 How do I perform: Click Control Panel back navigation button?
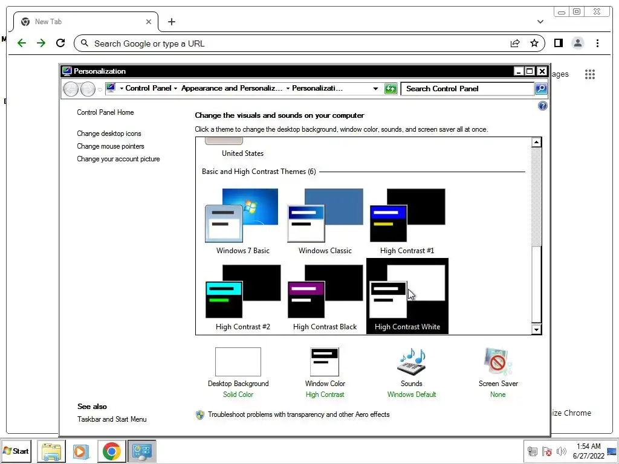click(x=71, y=89)
